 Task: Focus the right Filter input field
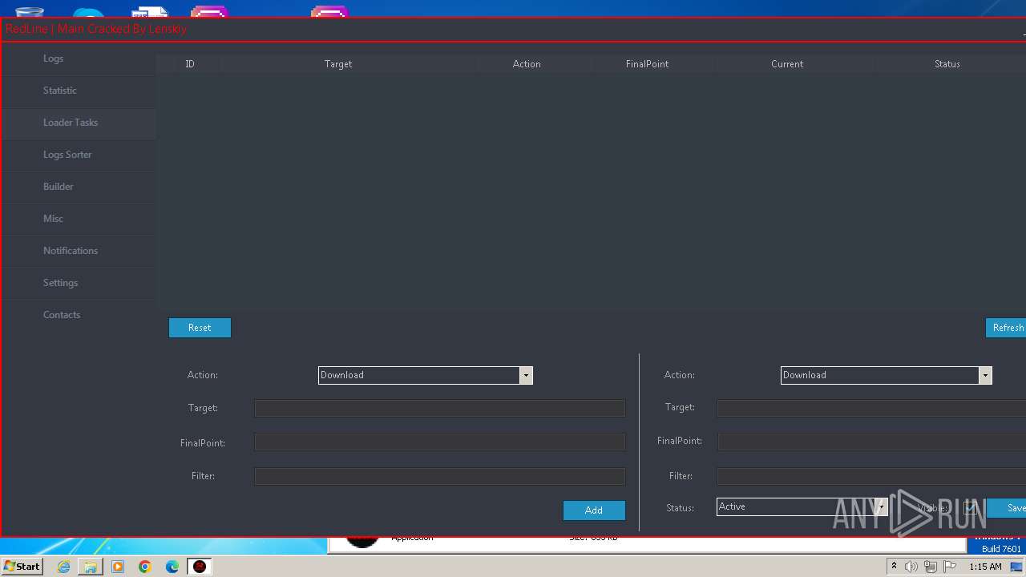point(871,476)
